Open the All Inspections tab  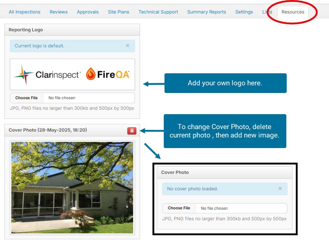click(x=24, y=12)
